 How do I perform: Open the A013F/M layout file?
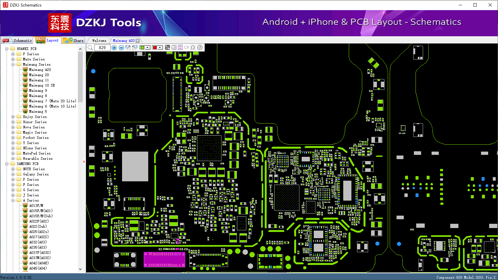[x=36, y=206]
